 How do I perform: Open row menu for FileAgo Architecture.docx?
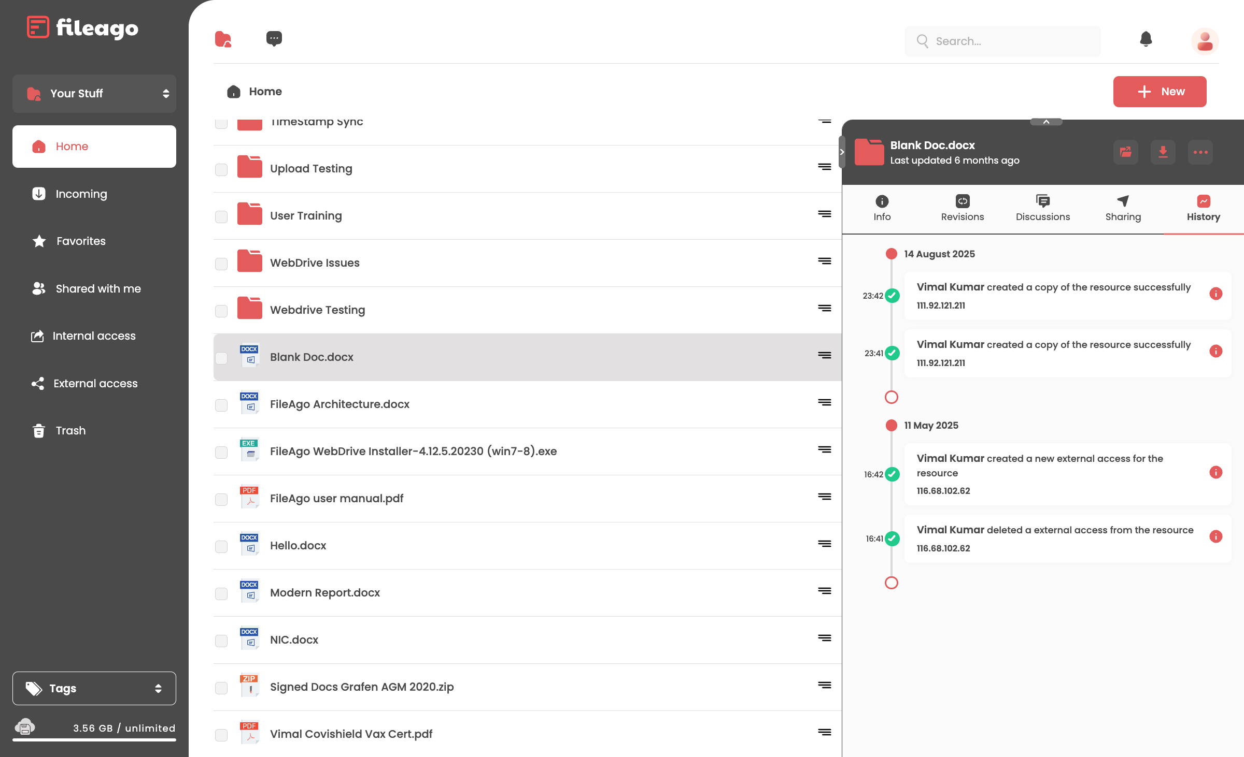[825, 402]
